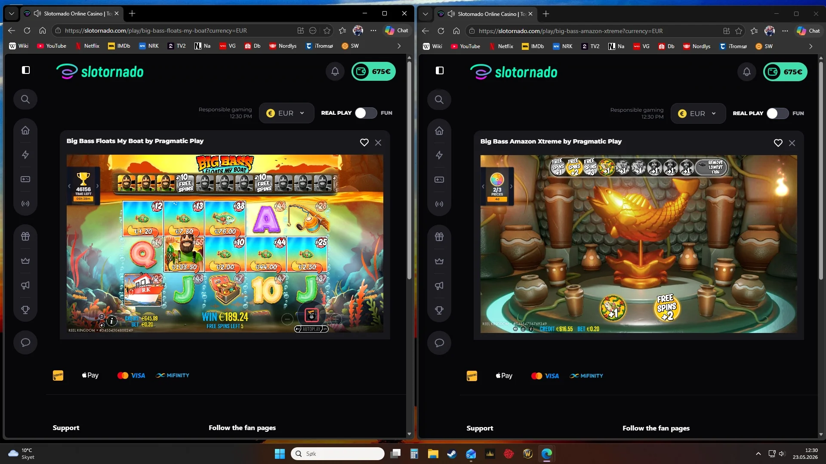Click slotornado logo in right window
The width and height of the screenshot is (826, 464).
pyautogui.click(x=514, y=72)
